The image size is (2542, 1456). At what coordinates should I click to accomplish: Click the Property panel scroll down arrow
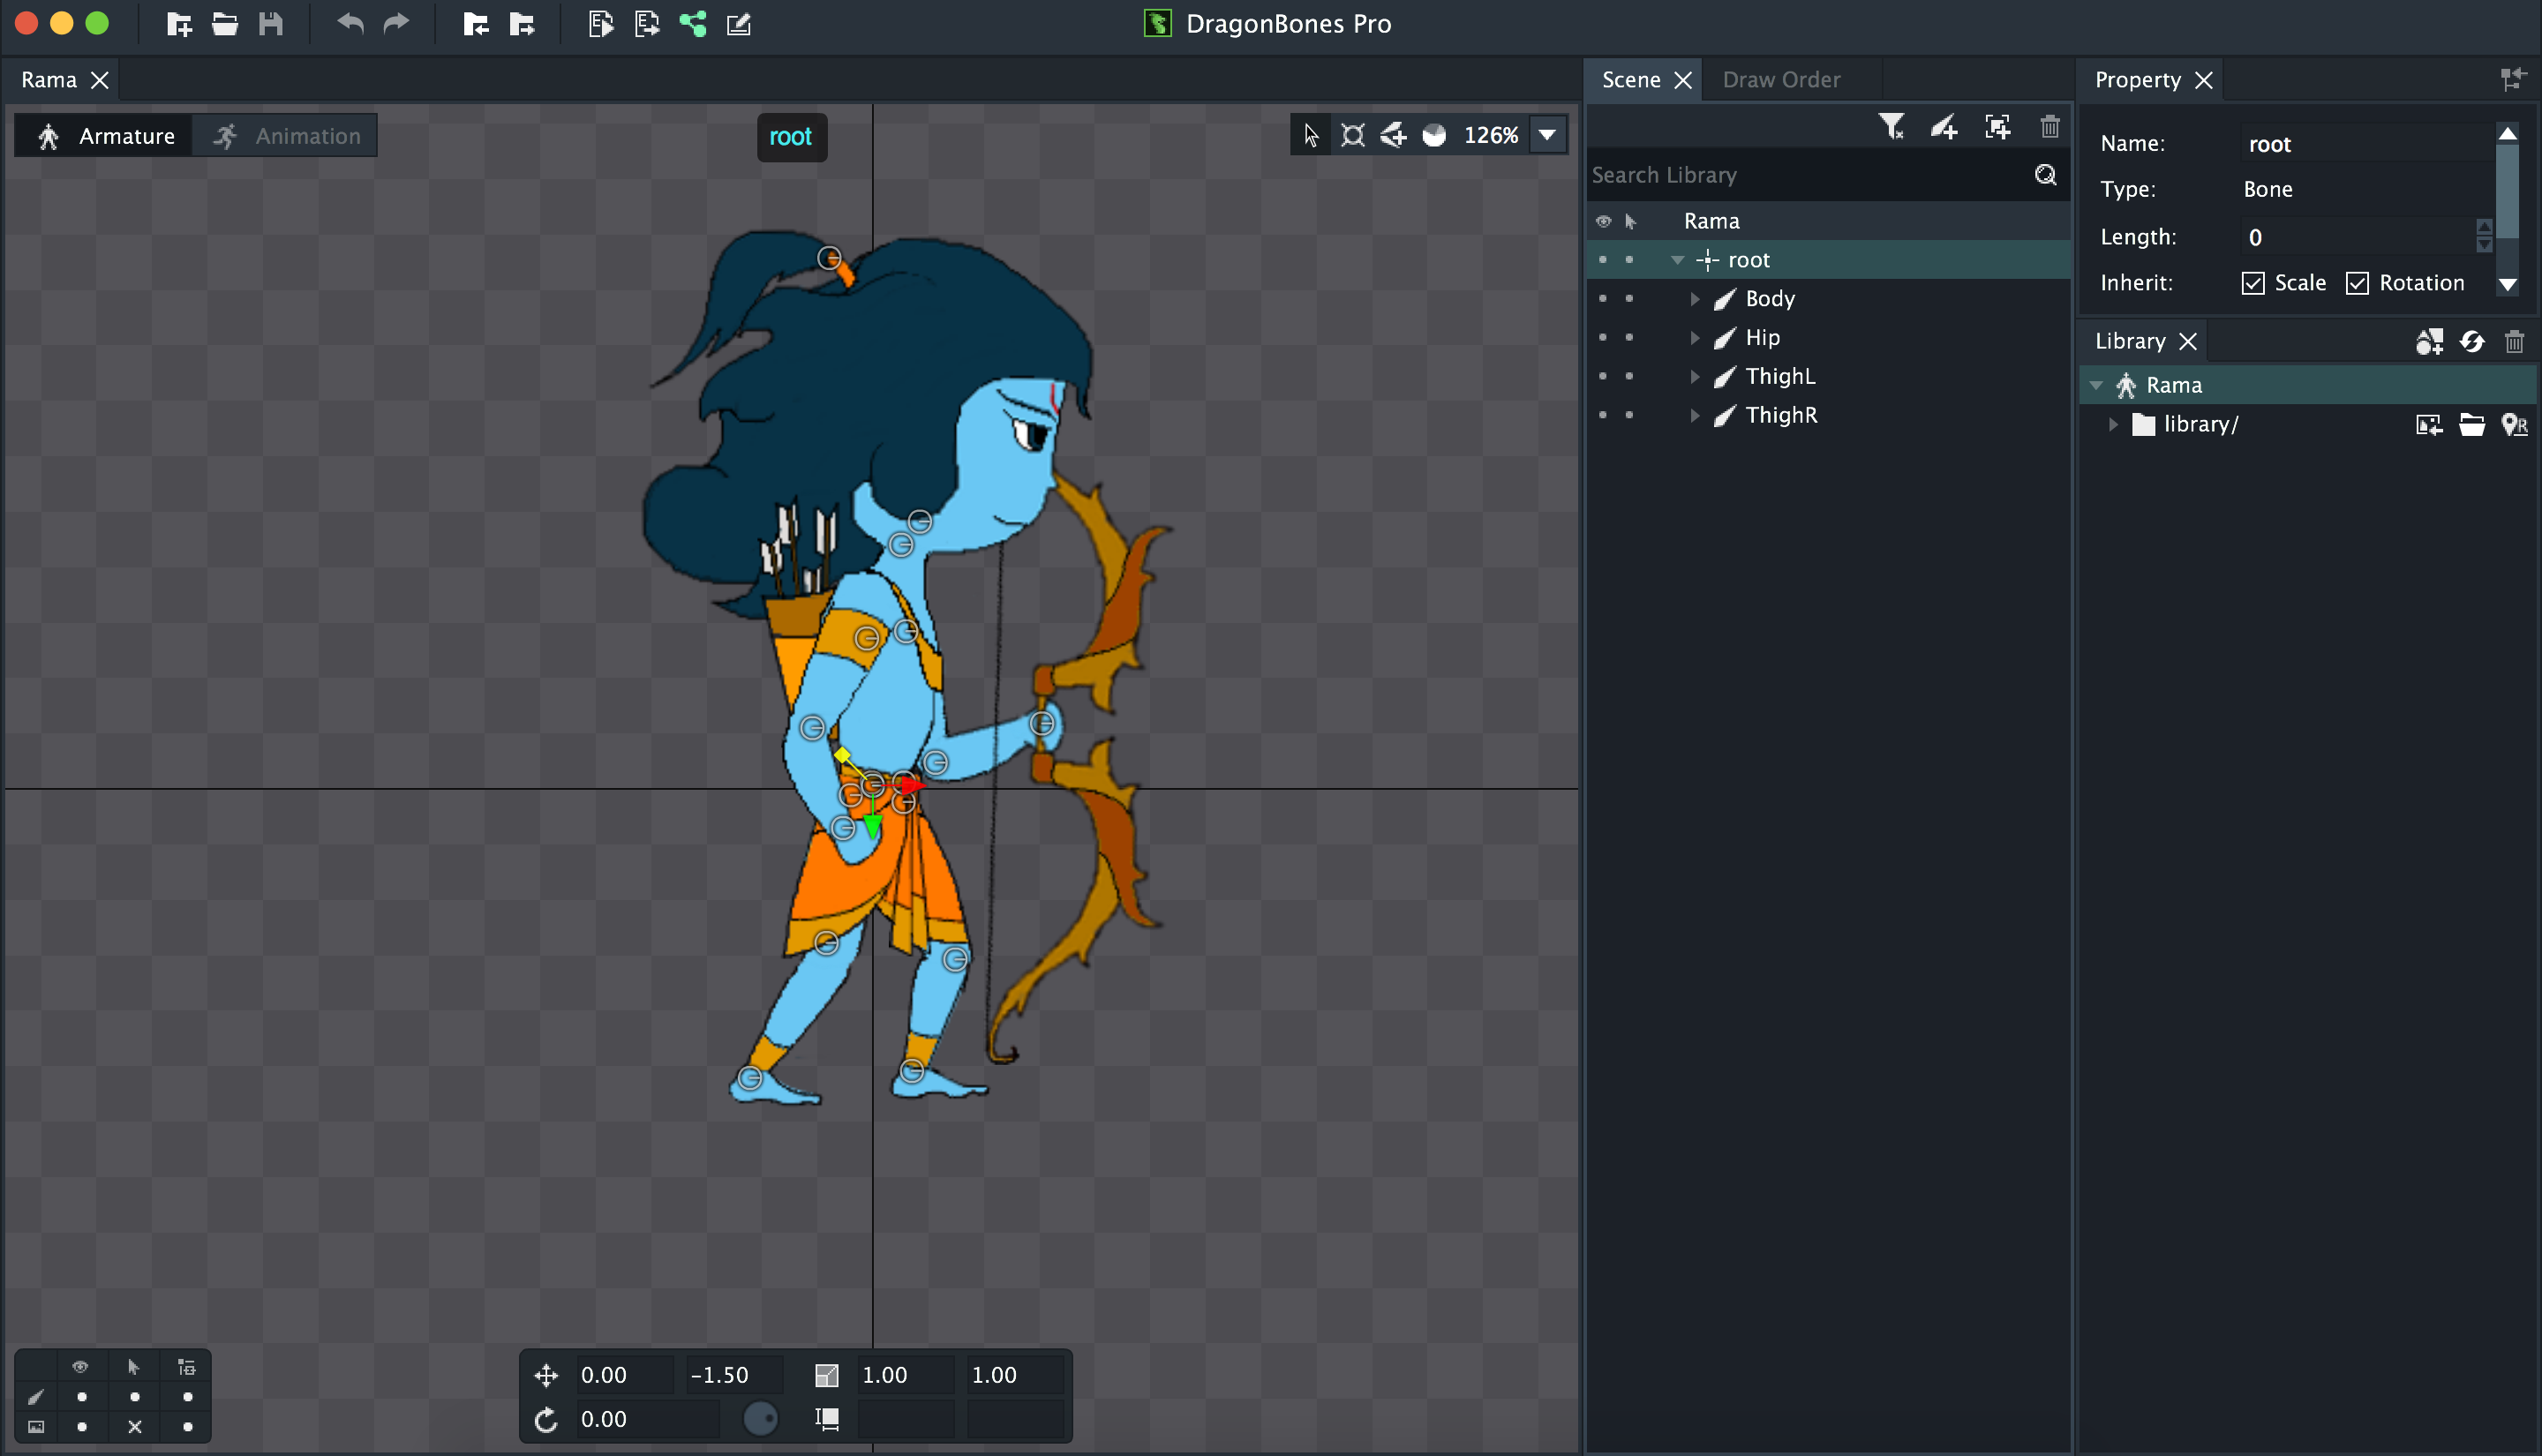[x=2507, y=285]
